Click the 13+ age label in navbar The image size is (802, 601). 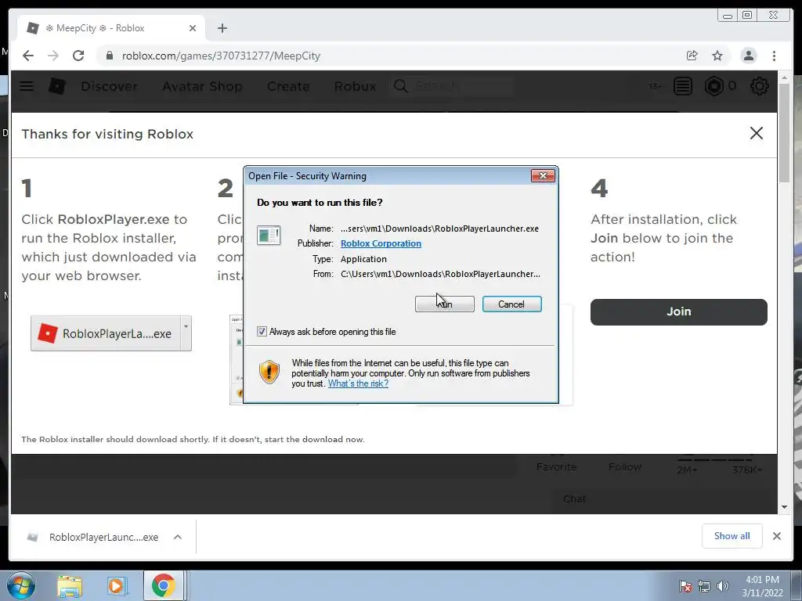tap(656, 86)
